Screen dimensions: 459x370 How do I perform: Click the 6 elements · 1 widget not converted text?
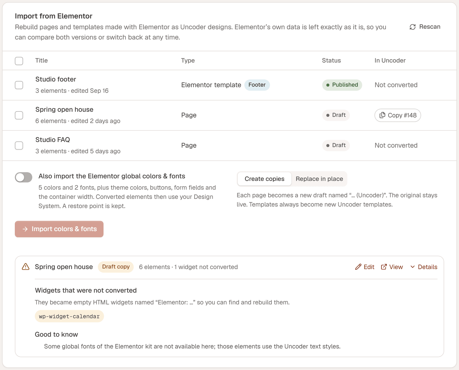tap(188, 267)
